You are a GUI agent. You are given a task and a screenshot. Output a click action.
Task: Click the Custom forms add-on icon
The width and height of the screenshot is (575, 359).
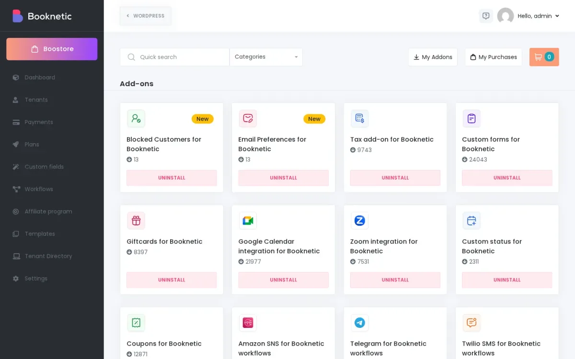471,118
